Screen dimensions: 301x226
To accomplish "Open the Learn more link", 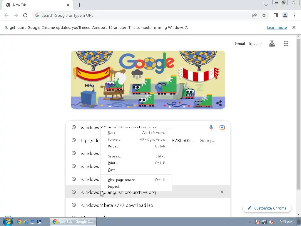I will coord(277,27).
